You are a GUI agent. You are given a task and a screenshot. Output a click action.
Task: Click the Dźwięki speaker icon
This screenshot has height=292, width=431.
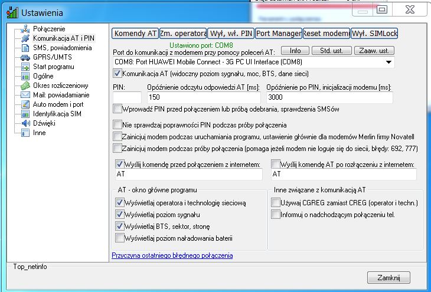[25, 123]
